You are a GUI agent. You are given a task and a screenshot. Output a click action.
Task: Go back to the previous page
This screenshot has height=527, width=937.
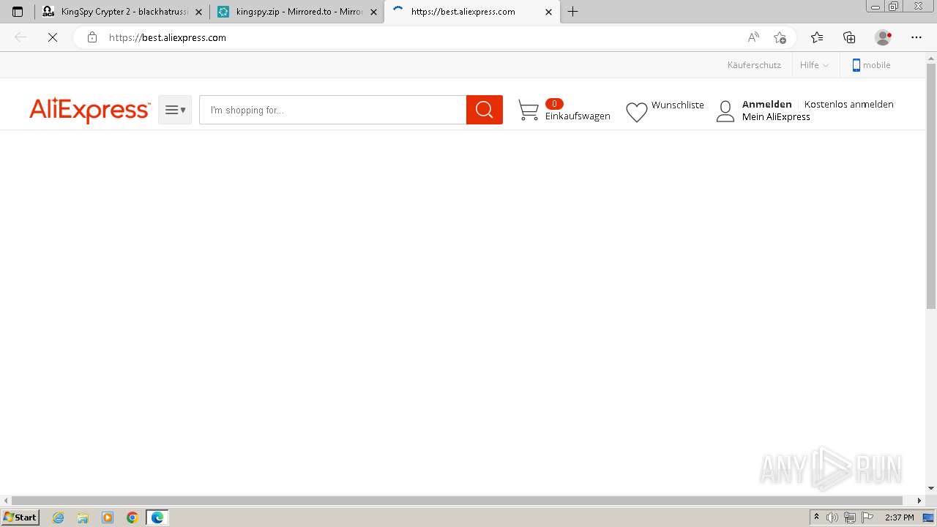coord(20,37)
